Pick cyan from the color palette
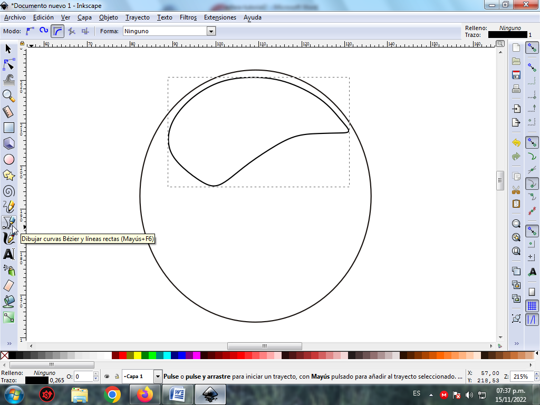 click(x=167, y=355)
